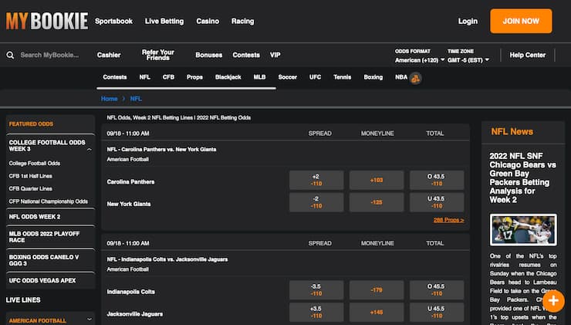Viewport: 571px width, 325px height.
Task: Open the Sportsbook menu
Action: click(x=113, y=21)
